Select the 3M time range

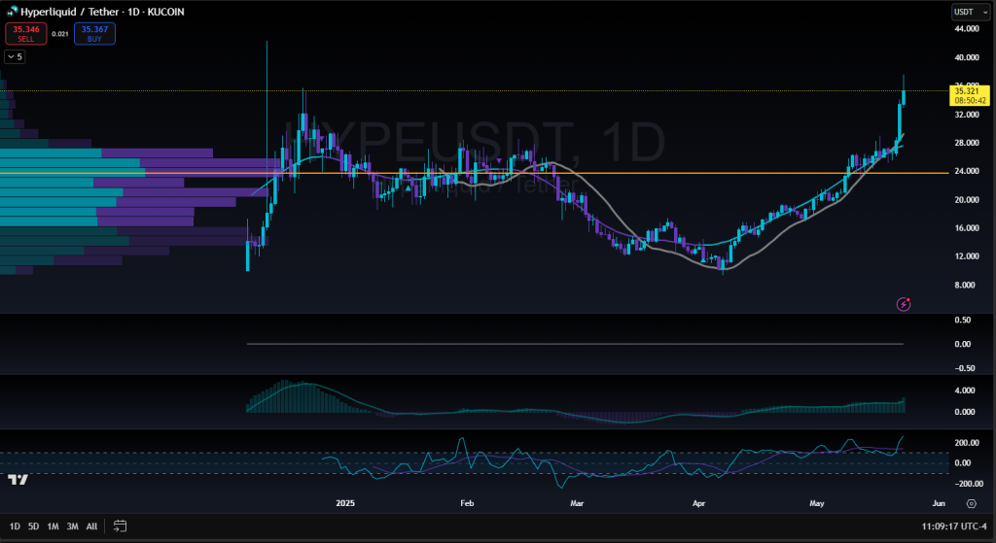[72, 526]
